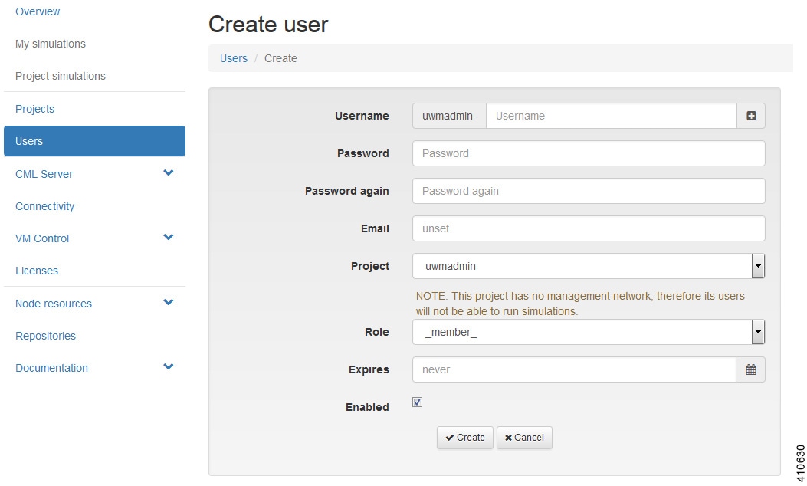Image resolution: width=807 pixels, height=486 pixels.
Task: Open the calendar icon next to Expires
Action: (x=751, y=369)
